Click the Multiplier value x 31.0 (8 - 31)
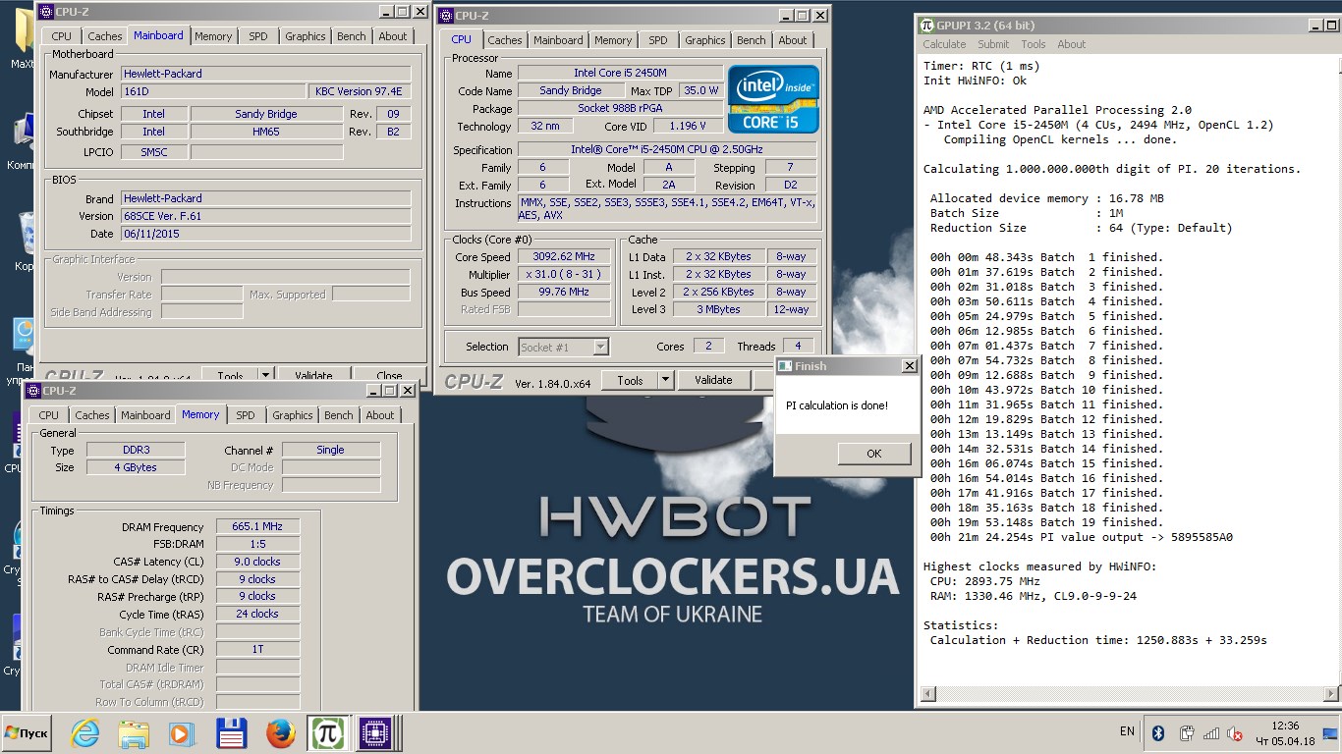Screen dimensions: 1342x754 click(566, 275)
